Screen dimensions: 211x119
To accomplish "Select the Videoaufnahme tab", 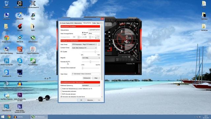I will pyautogui.click(x=87, y=23).
